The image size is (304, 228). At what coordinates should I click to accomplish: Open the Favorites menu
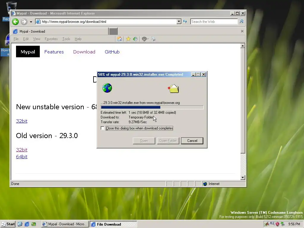point(51,39)
